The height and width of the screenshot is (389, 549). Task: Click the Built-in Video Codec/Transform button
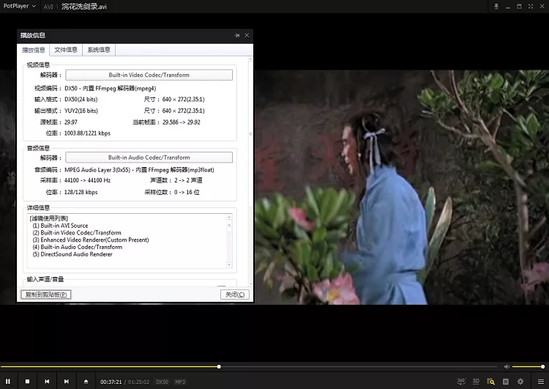[x=149, y=75]
